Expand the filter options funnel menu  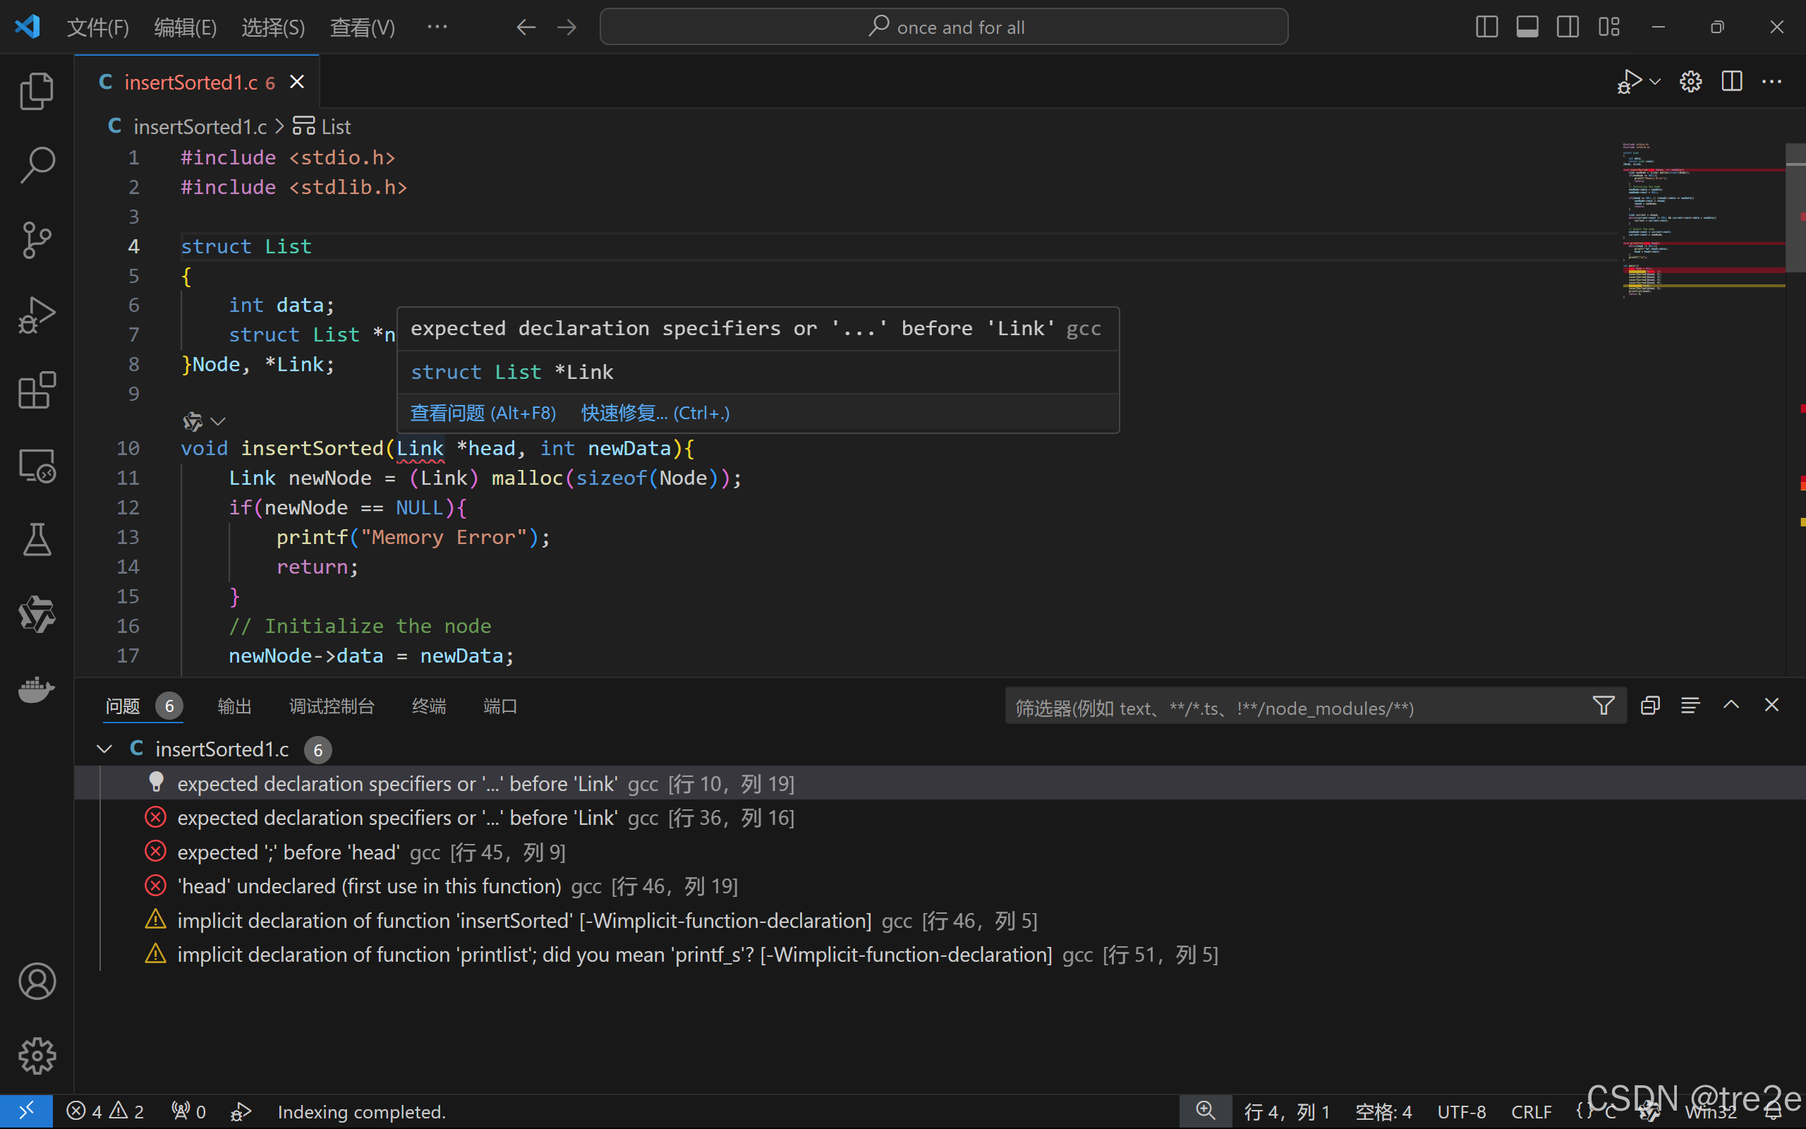pyautogui.click(x=1603, y=706)
